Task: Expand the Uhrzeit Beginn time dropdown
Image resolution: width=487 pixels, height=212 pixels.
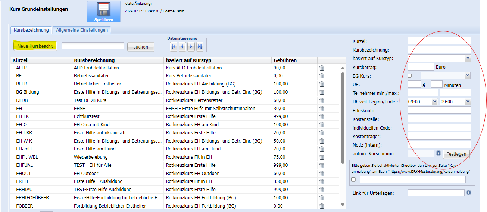Action: (x=434, y=102)
